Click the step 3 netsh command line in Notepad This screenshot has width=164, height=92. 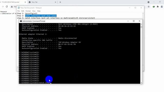pyautogui.click(x=56, y=18)
